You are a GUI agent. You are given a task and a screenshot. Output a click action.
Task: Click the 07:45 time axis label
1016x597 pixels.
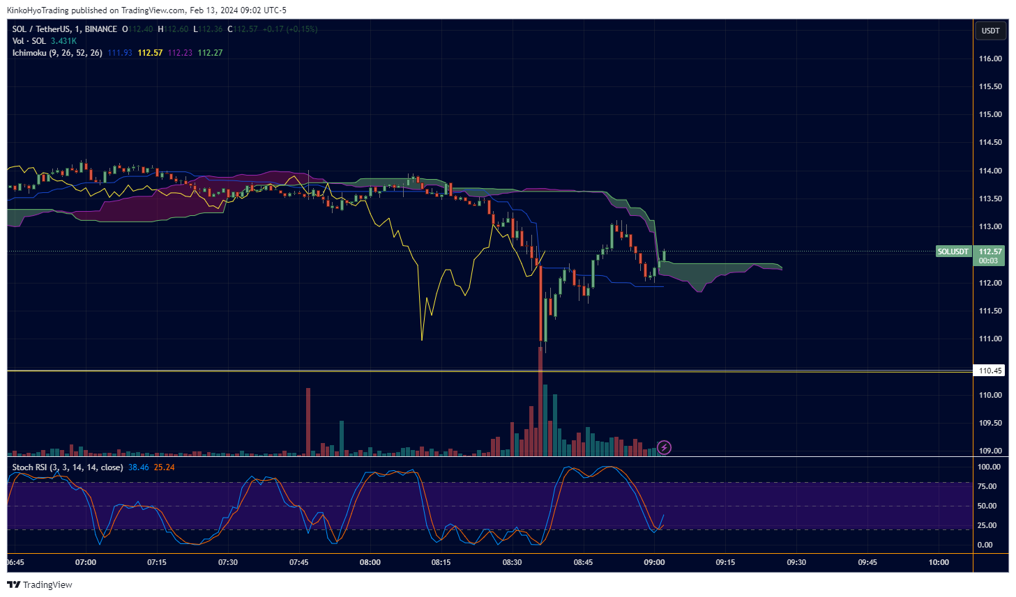pos(298,562)
